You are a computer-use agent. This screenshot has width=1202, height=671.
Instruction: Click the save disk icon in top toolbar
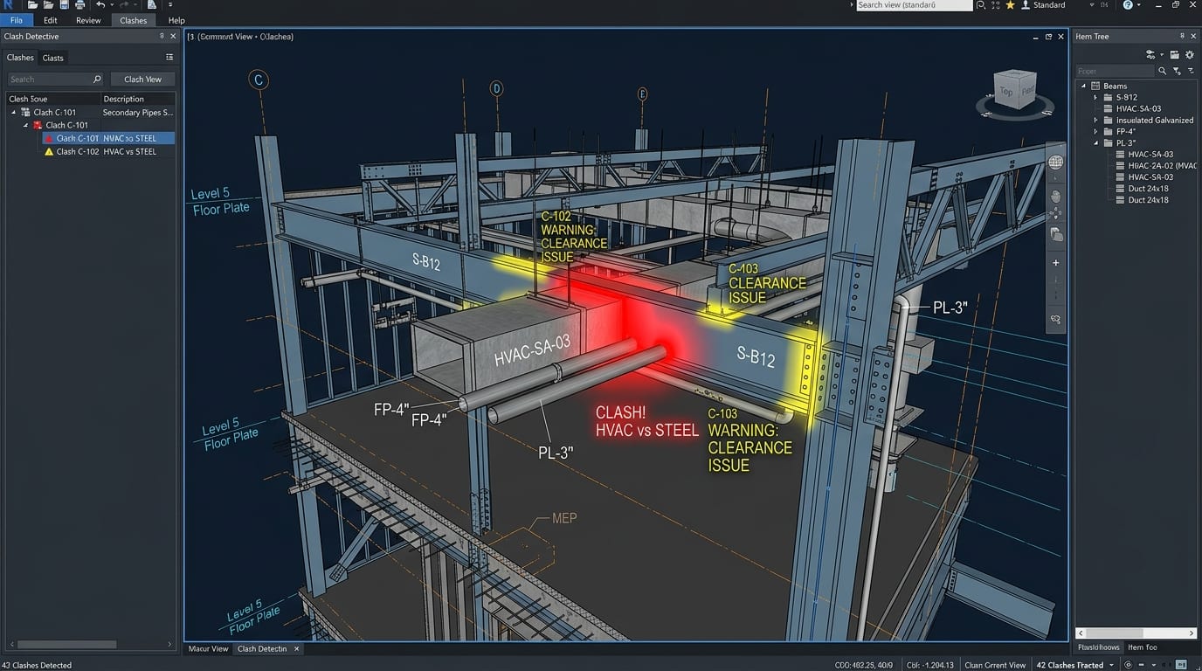65,5
